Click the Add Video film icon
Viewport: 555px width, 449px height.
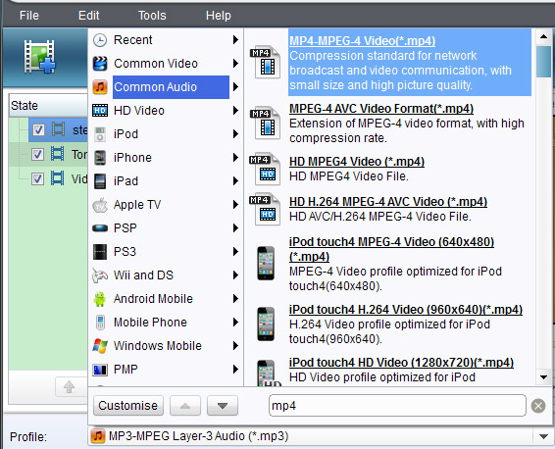[x=39, y=57]
